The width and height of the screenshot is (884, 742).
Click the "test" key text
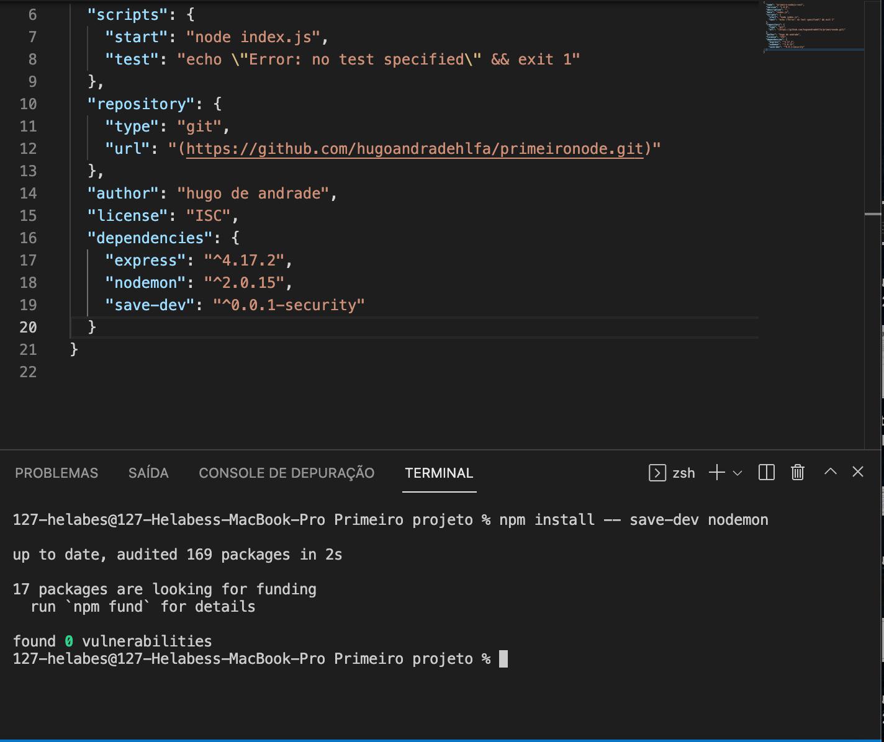pyautogui.click(x=132, y=60)
